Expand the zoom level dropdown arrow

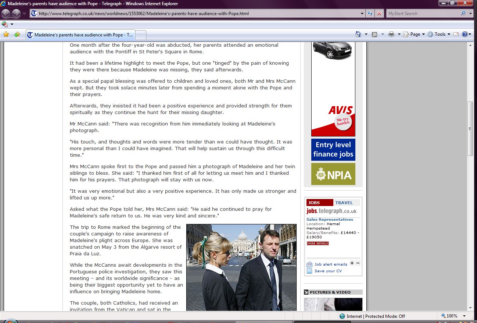(464, 316)
